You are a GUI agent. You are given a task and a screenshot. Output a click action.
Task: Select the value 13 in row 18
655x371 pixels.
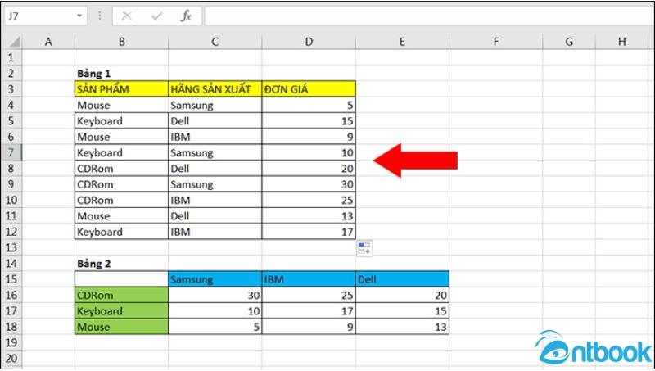point(402,327)
